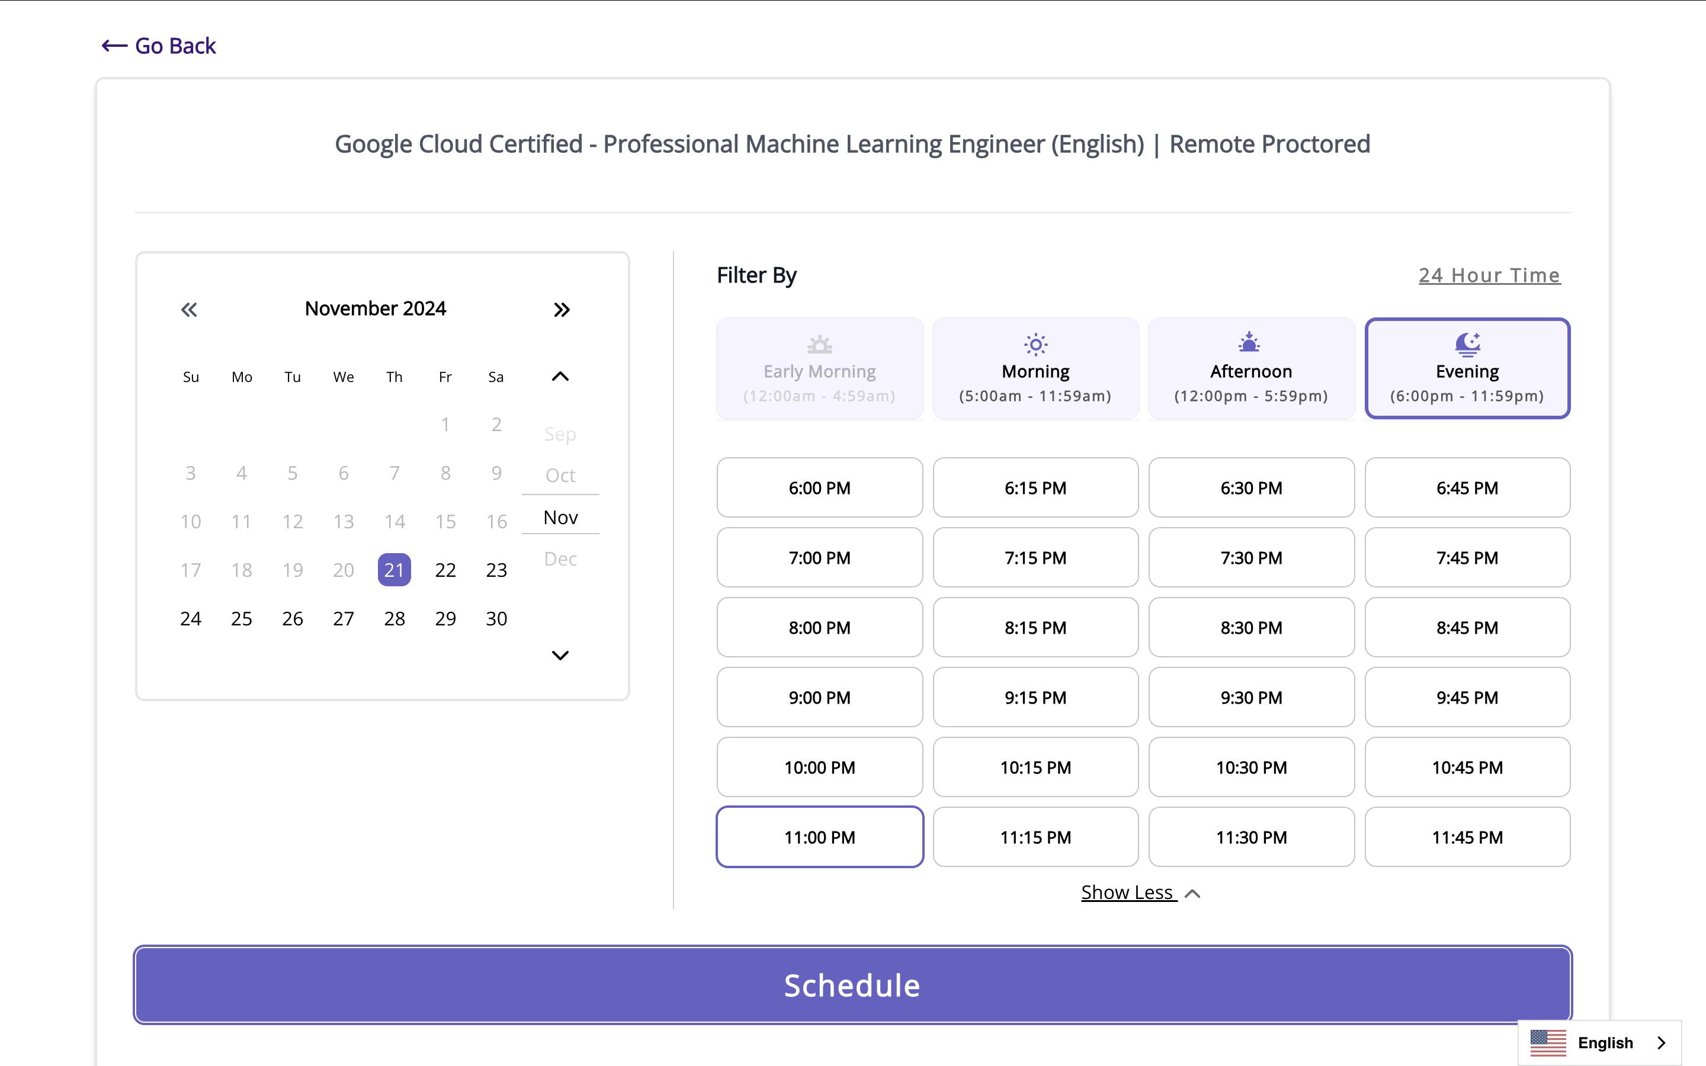Switch to the Oct month entry

[560, 475]
